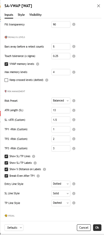Switch to the Visibility tab
This screenshot has width=104, height=235.
(35, 15)
